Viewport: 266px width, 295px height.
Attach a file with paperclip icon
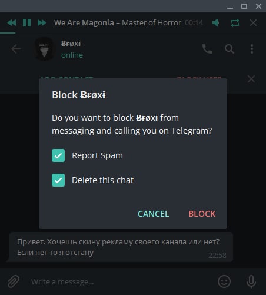(x=14, y=281)
